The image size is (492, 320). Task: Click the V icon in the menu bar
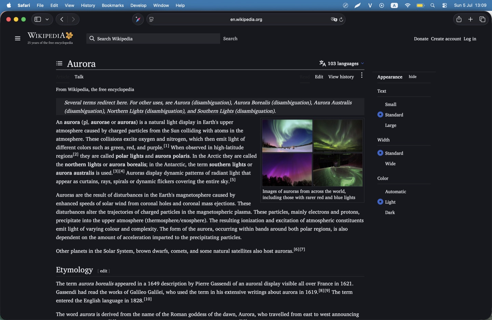[x=370, y=5]
